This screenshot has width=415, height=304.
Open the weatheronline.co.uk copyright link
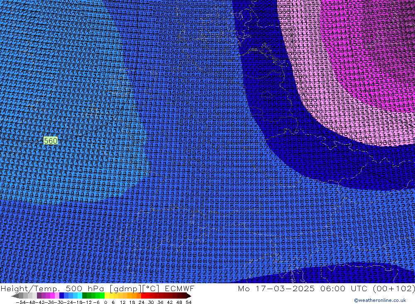[380, 300]
